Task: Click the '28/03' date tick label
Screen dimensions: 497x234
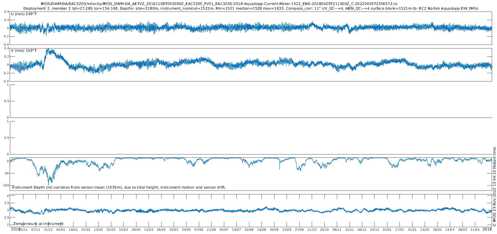Action: pos(462,230)
